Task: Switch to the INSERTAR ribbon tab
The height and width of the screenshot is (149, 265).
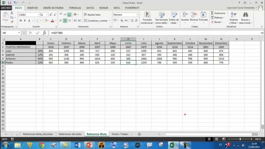Action: (32, 8)
